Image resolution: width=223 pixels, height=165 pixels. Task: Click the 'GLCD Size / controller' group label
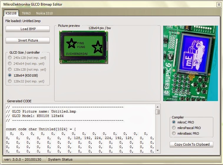click(25, 52)
